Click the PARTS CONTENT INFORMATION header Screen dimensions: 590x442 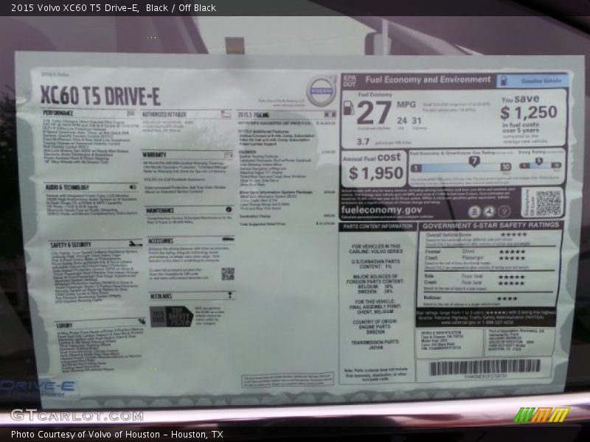coord(378,226)
